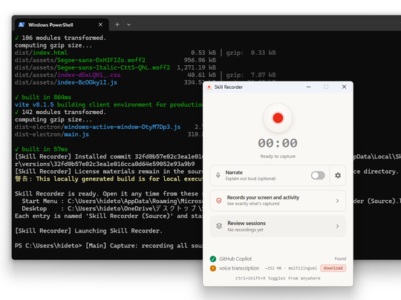This screenshot has width=401, height=300.
Task: Open a new PowerShell tab with plus
Action: tap(117, 24)
